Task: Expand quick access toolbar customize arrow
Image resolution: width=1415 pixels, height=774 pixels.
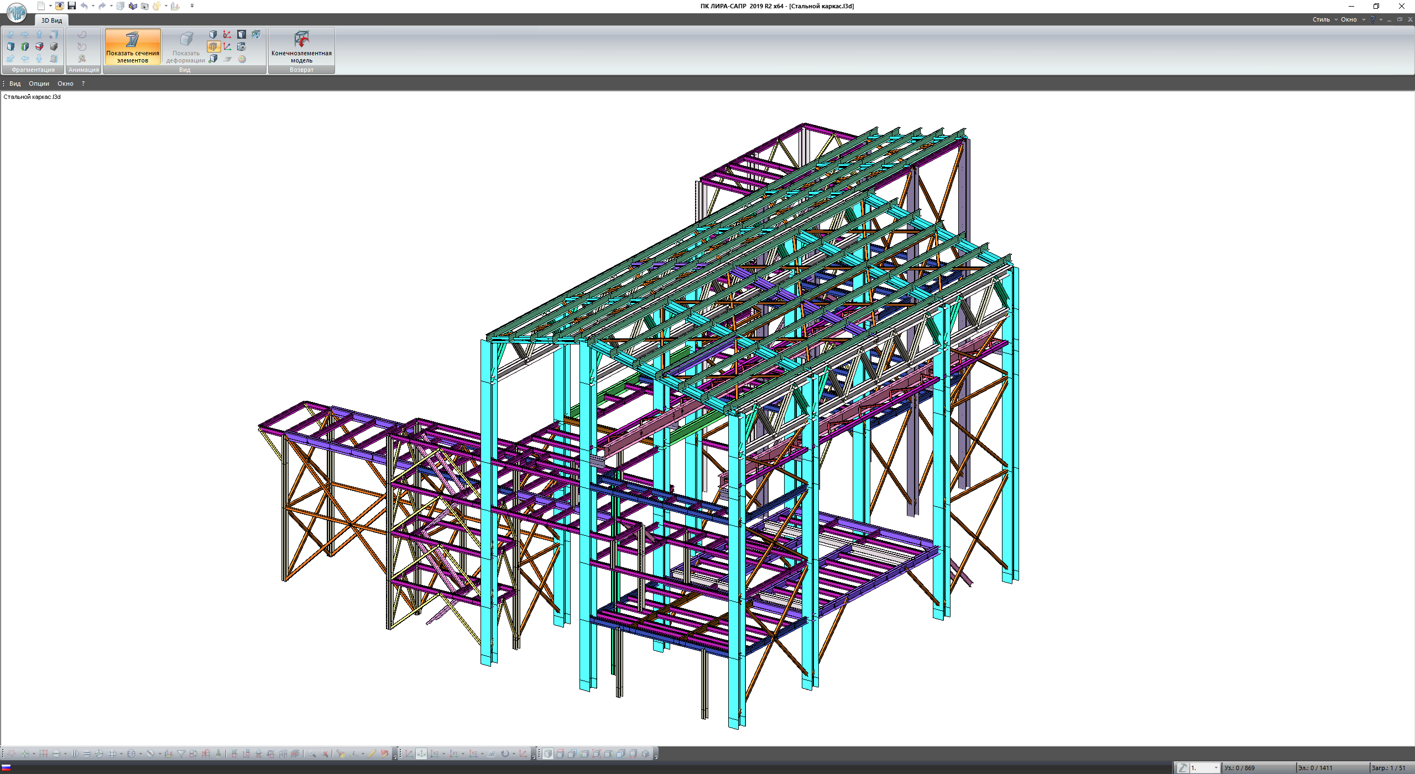Action: click(192, 6)
